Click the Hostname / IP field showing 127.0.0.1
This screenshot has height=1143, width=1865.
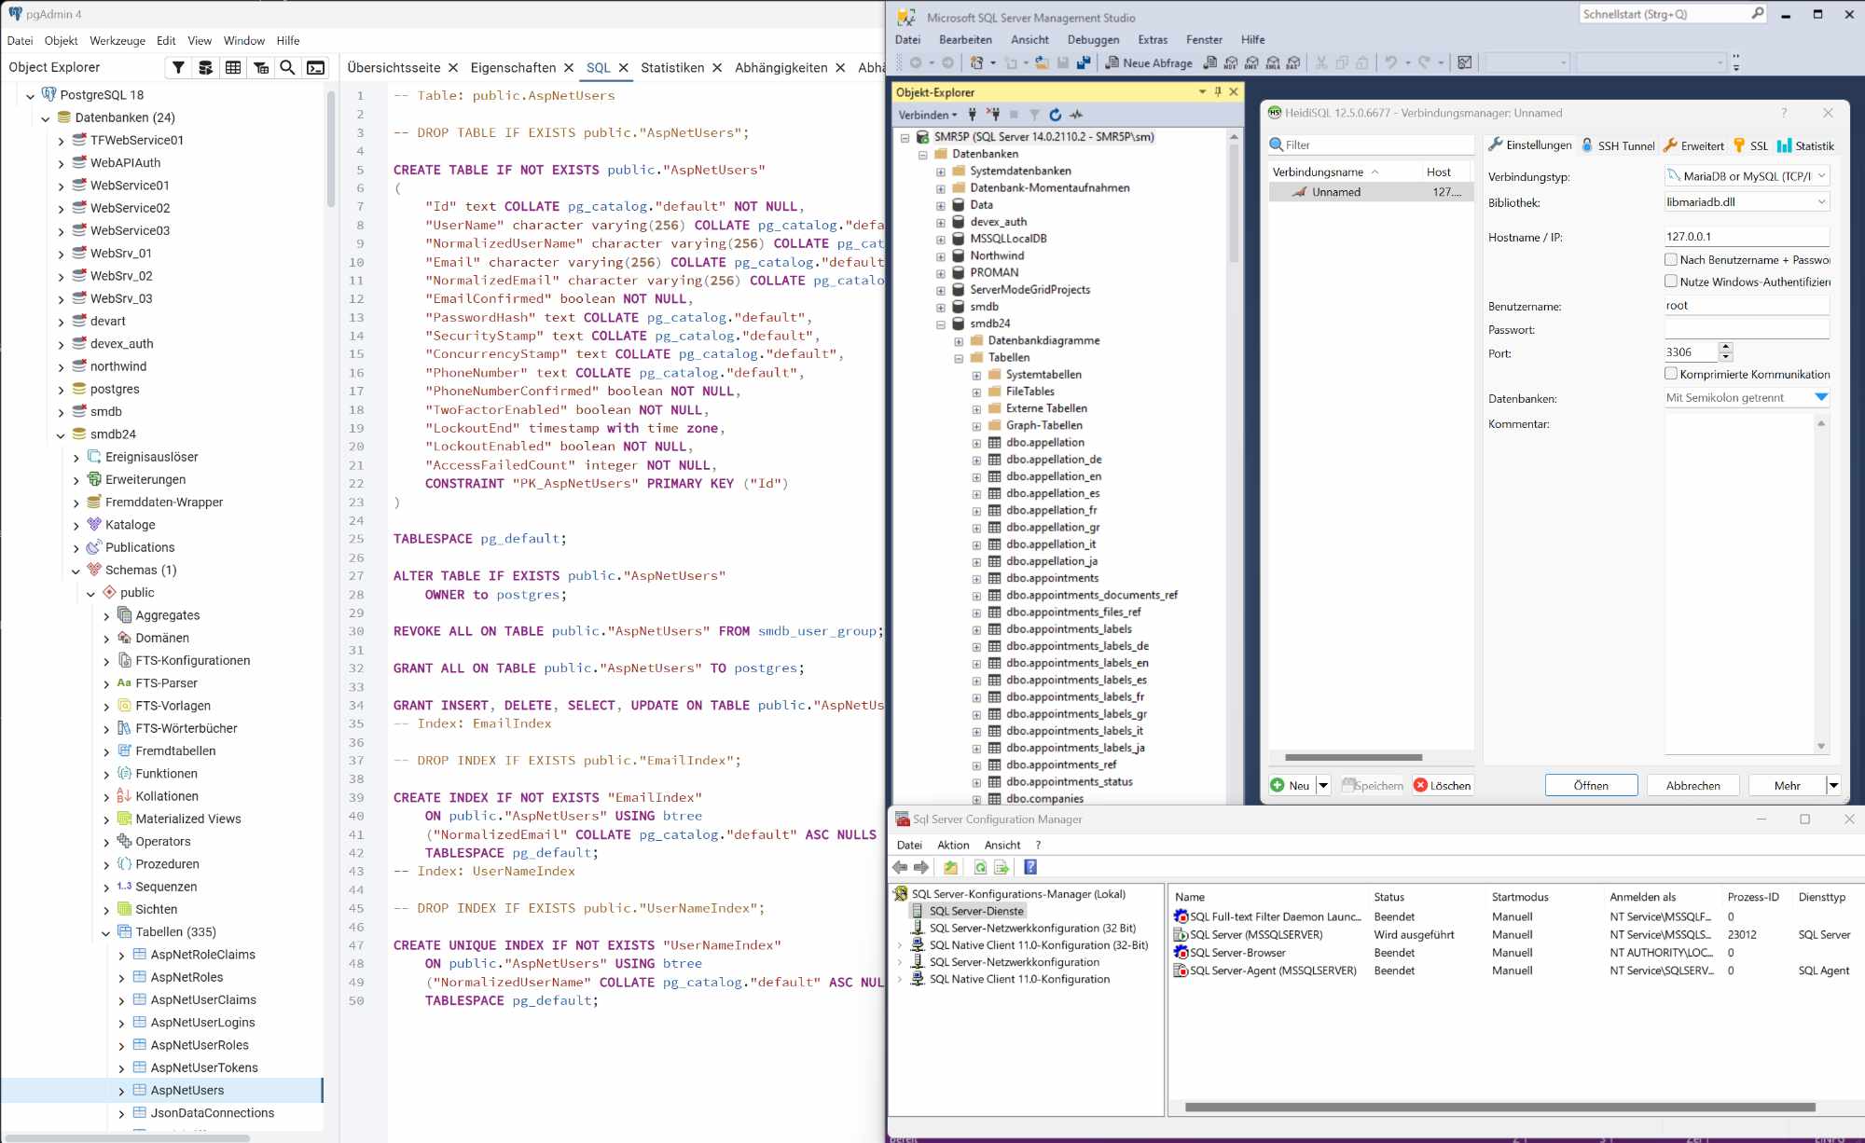(1747, 237)
